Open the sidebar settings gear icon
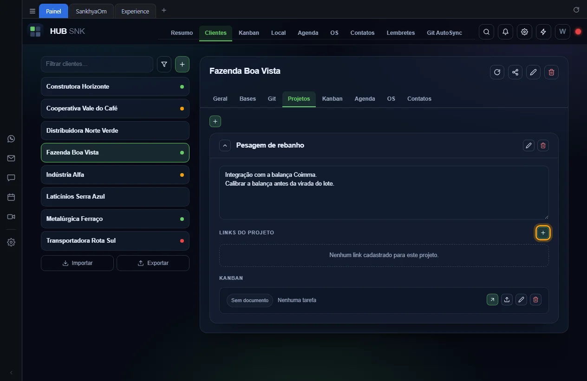 [x=11, y=242]
